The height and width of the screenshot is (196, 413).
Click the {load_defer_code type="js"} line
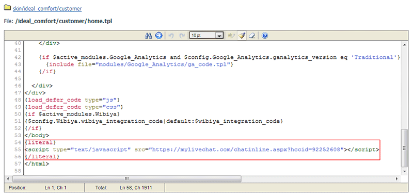point(73,100)
